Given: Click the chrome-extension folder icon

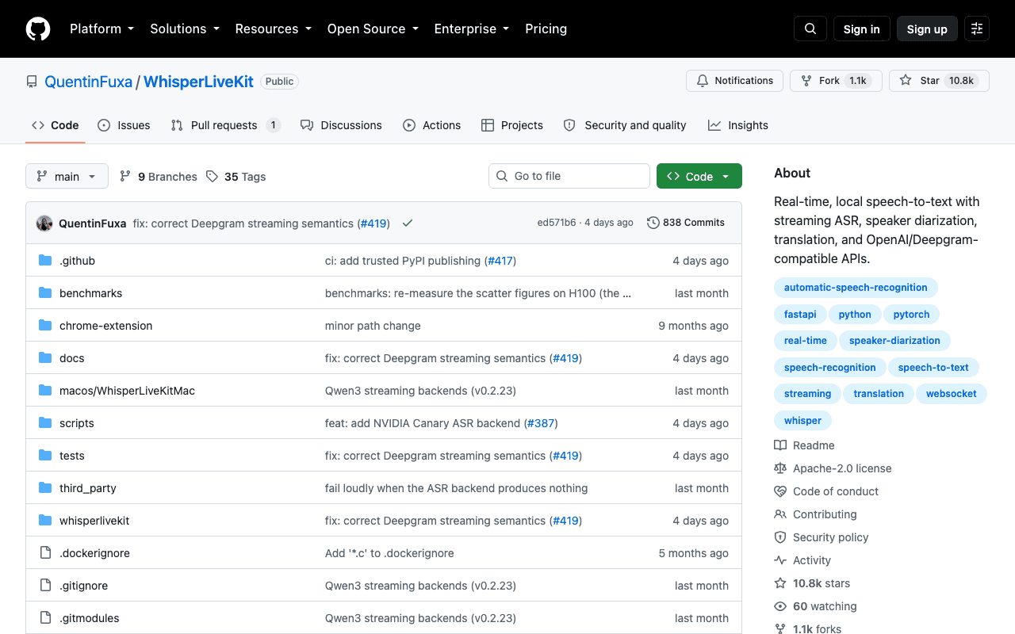Looking at the screenshot, I should click(x=45, y=326).
